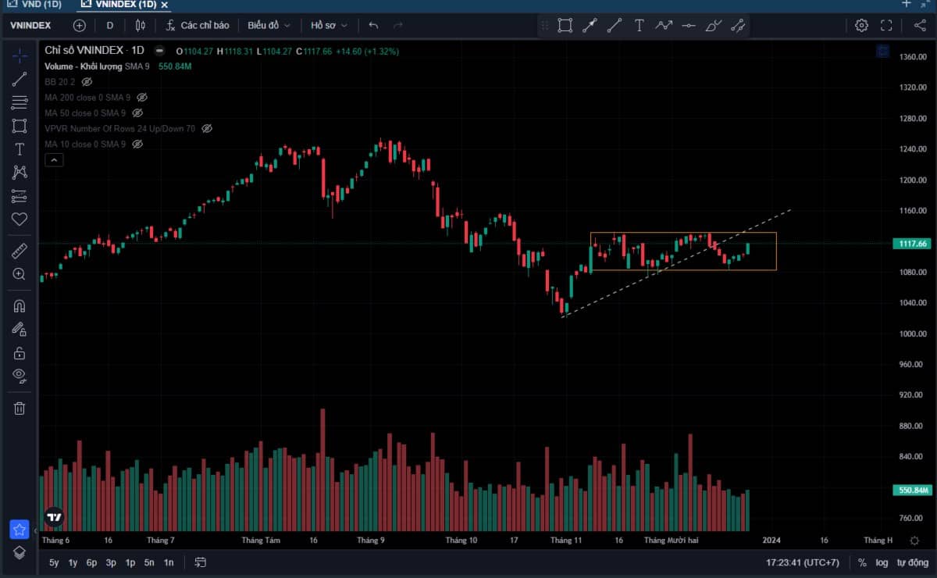Image resolution: width=937 pixels, height=578 pixels.
Task: Toggle log scale button
Action: pos(882,562)
